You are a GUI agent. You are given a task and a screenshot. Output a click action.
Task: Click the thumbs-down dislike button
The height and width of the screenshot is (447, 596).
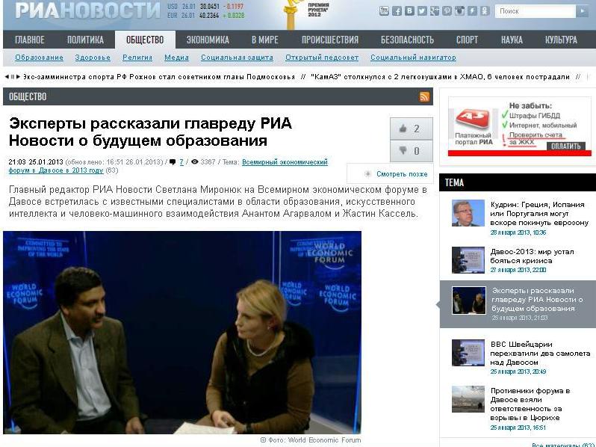coord(412,151)
